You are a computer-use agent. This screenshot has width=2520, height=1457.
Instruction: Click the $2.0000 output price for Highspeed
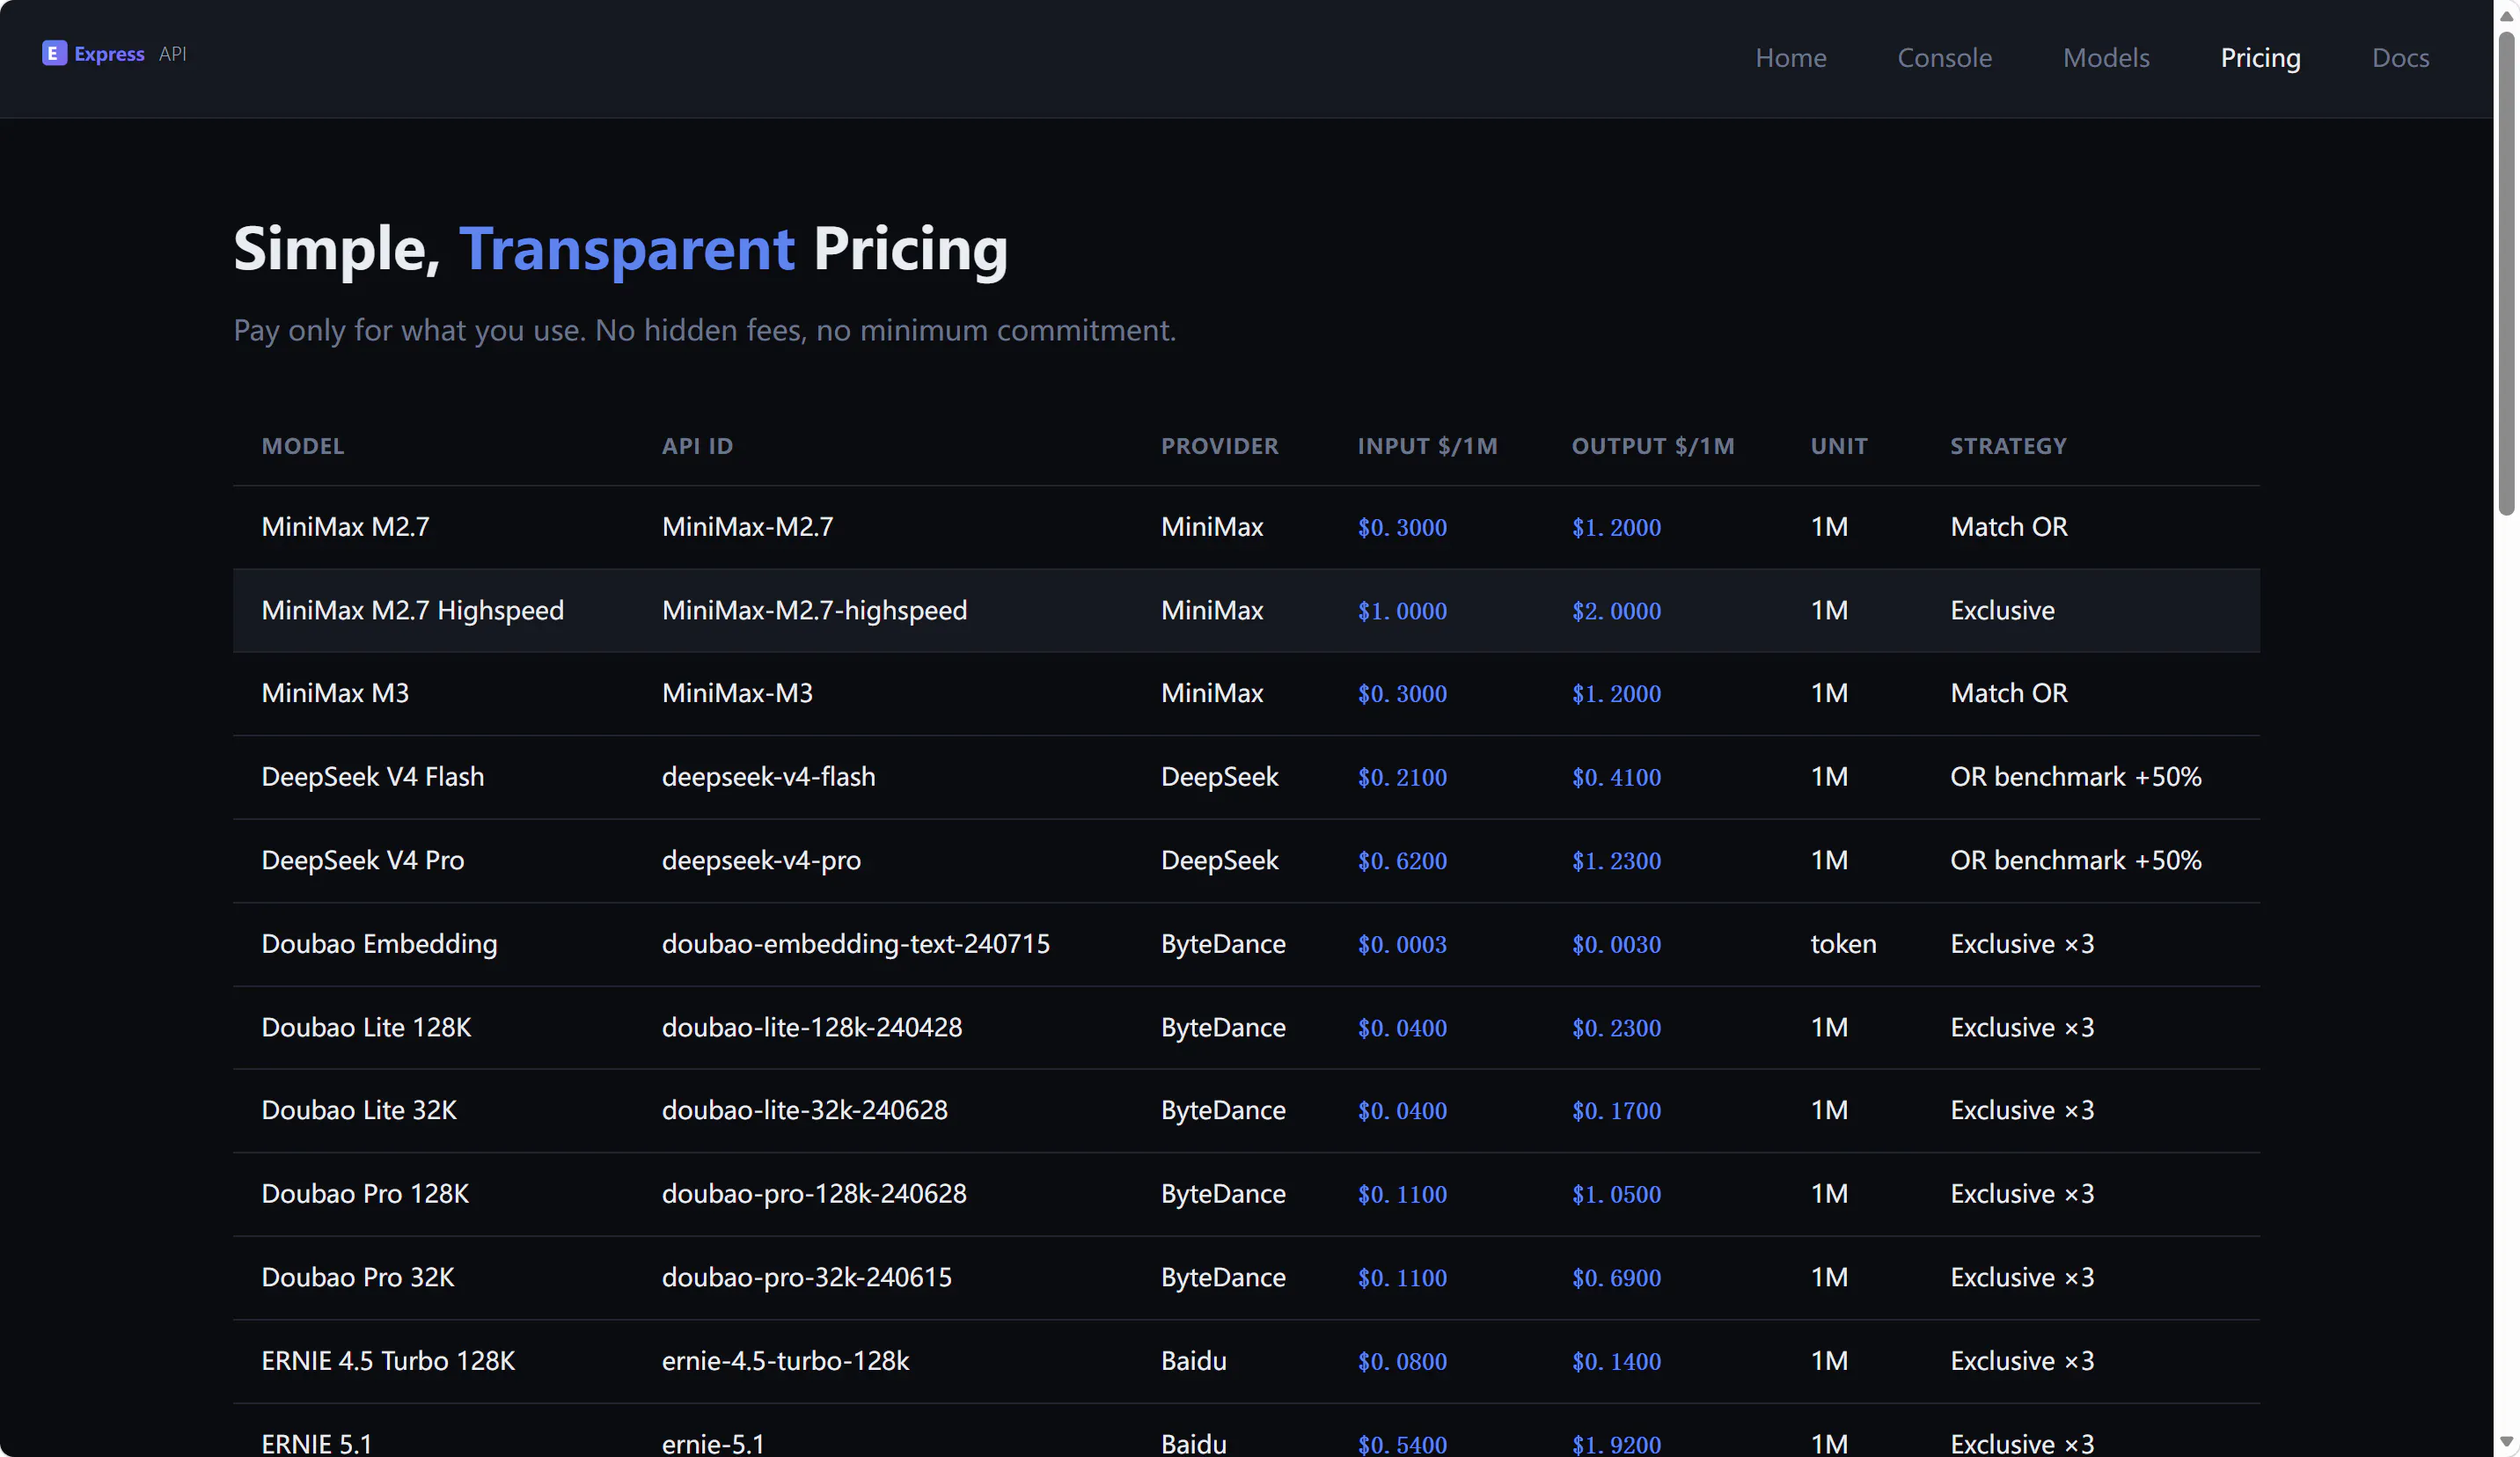tap(1616, 611)
